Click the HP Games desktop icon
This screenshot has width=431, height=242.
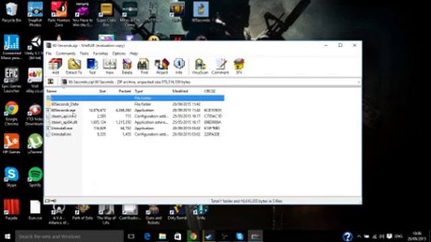click(11, 143)
